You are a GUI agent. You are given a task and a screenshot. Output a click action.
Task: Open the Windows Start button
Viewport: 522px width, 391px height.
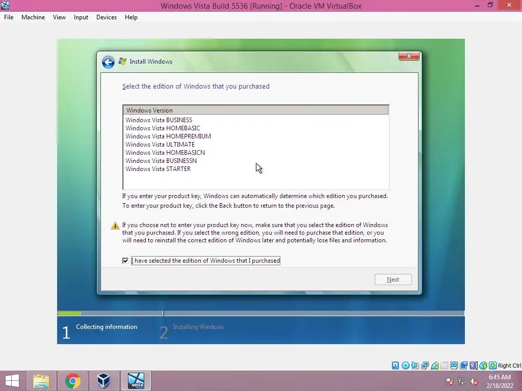[x=12, y=381]
